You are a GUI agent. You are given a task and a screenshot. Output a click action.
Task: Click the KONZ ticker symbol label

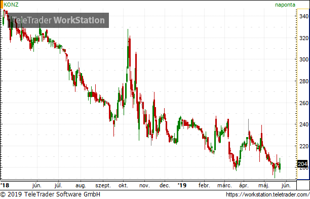pos(11,5)
